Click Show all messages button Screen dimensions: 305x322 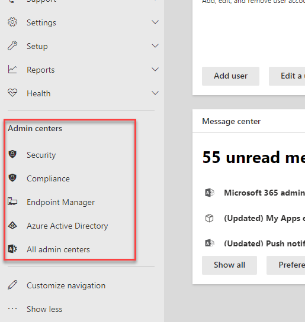pos(229,265)
